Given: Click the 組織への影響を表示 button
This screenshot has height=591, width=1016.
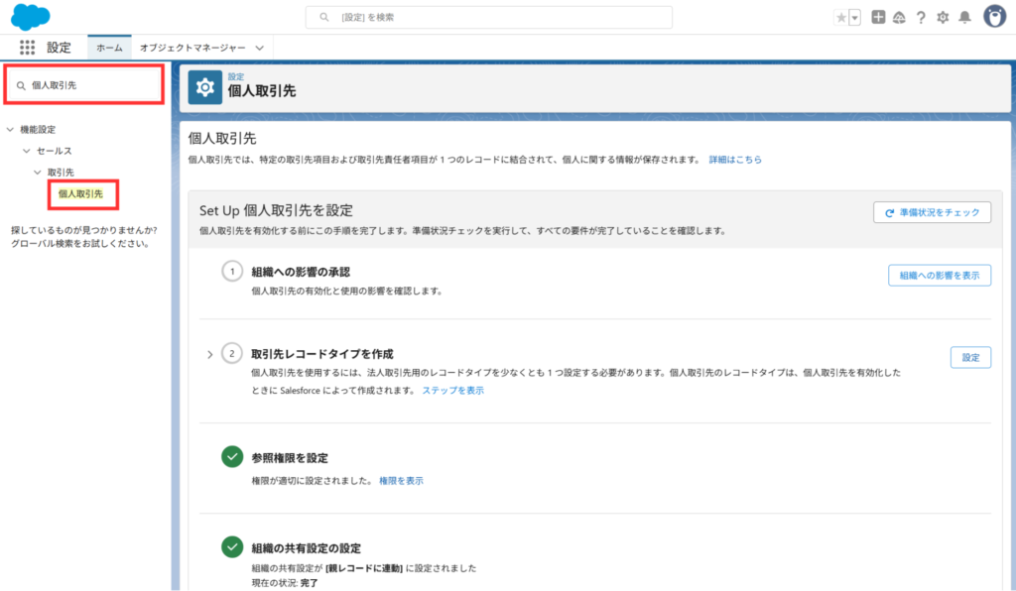Looking at the screenshot, I should coord(939,275).
